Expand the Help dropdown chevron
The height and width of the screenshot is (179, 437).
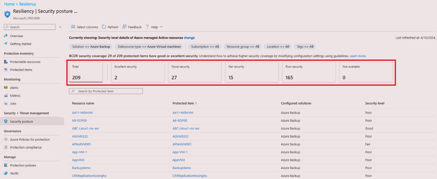tap(161, 27)
